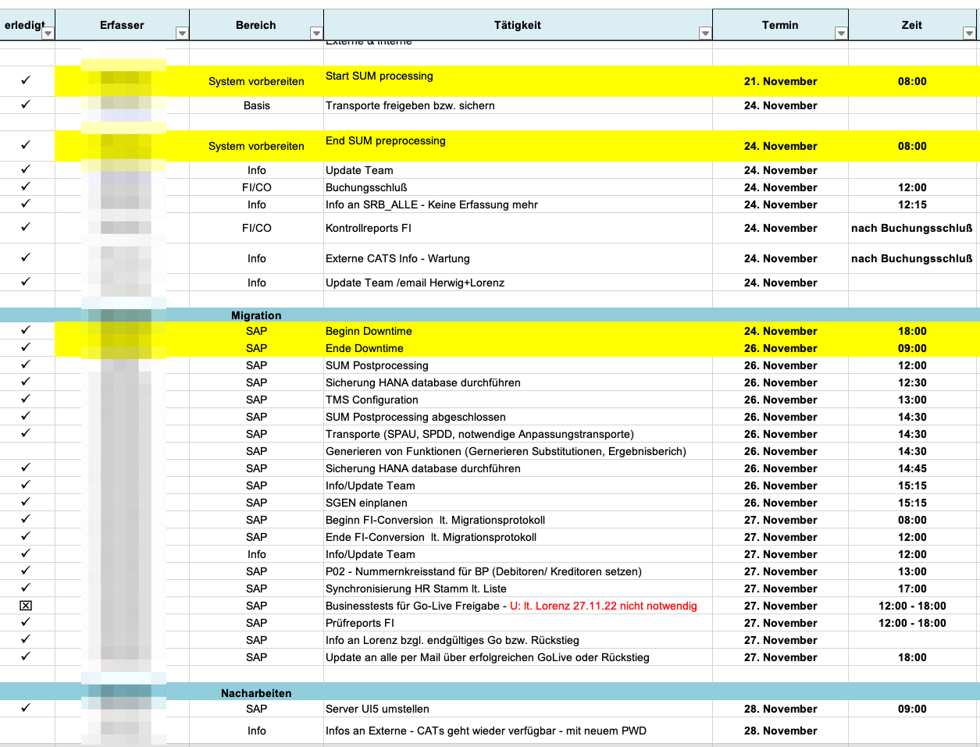Click 'Beginn FI-Conversion lt. Migrationsprotokoll' cell
The height and width of the screenshot is (747, 980).
point(518,520)
